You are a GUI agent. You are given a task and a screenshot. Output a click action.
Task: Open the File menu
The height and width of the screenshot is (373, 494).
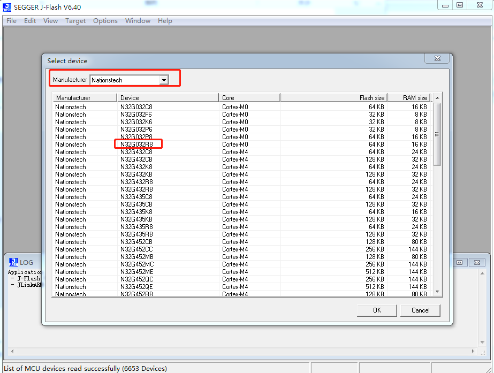pos(11,21)
